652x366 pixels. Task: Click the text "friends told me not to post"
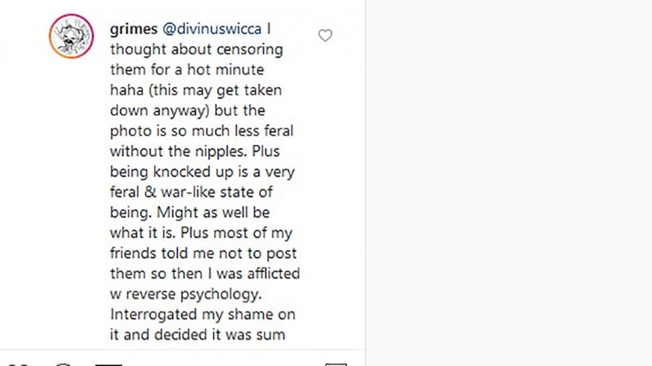[x=203, y=253]
